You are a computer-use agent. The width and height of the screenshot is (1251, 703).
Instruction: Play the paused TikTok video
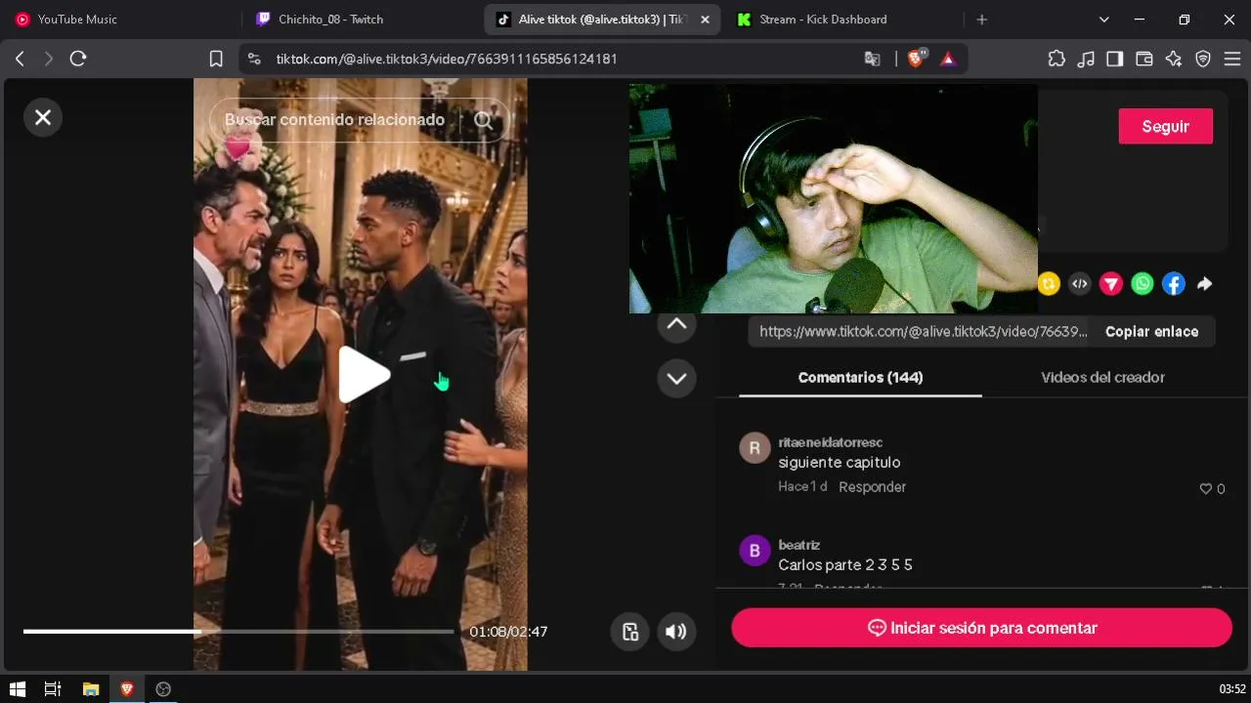pos(364,375)
